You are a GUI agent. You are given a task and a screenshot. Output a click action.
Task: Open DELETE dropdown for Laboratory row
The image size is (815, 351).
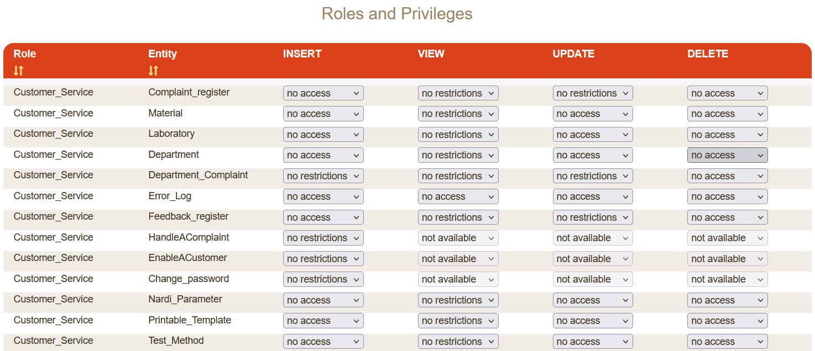pyautogui.click(x=728, y=135)
